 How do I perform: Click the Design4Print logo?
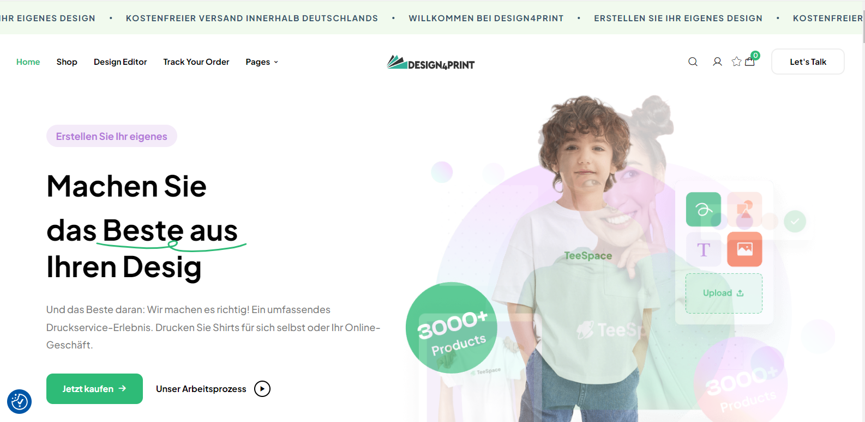(431, 63)
